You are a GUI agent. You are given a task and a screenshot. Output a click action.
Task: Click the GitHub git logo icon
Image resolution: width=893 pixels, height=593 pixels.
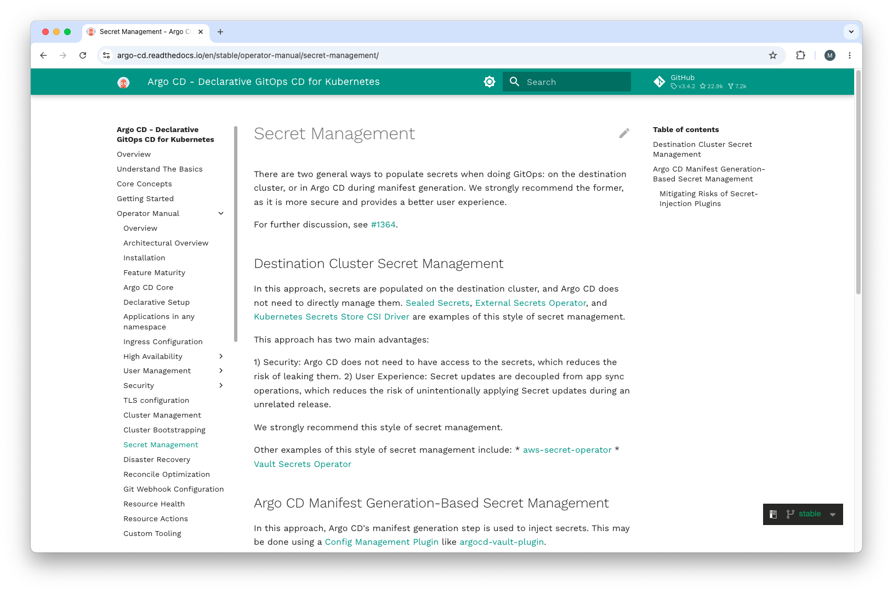pyautogui.click(x=659, y=82)
